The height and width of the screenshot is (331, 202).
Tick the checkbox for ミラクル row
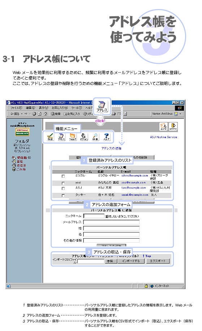[x=63, y=176]
